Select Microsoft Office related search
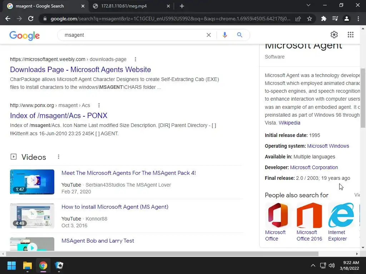 click(278, 222)
